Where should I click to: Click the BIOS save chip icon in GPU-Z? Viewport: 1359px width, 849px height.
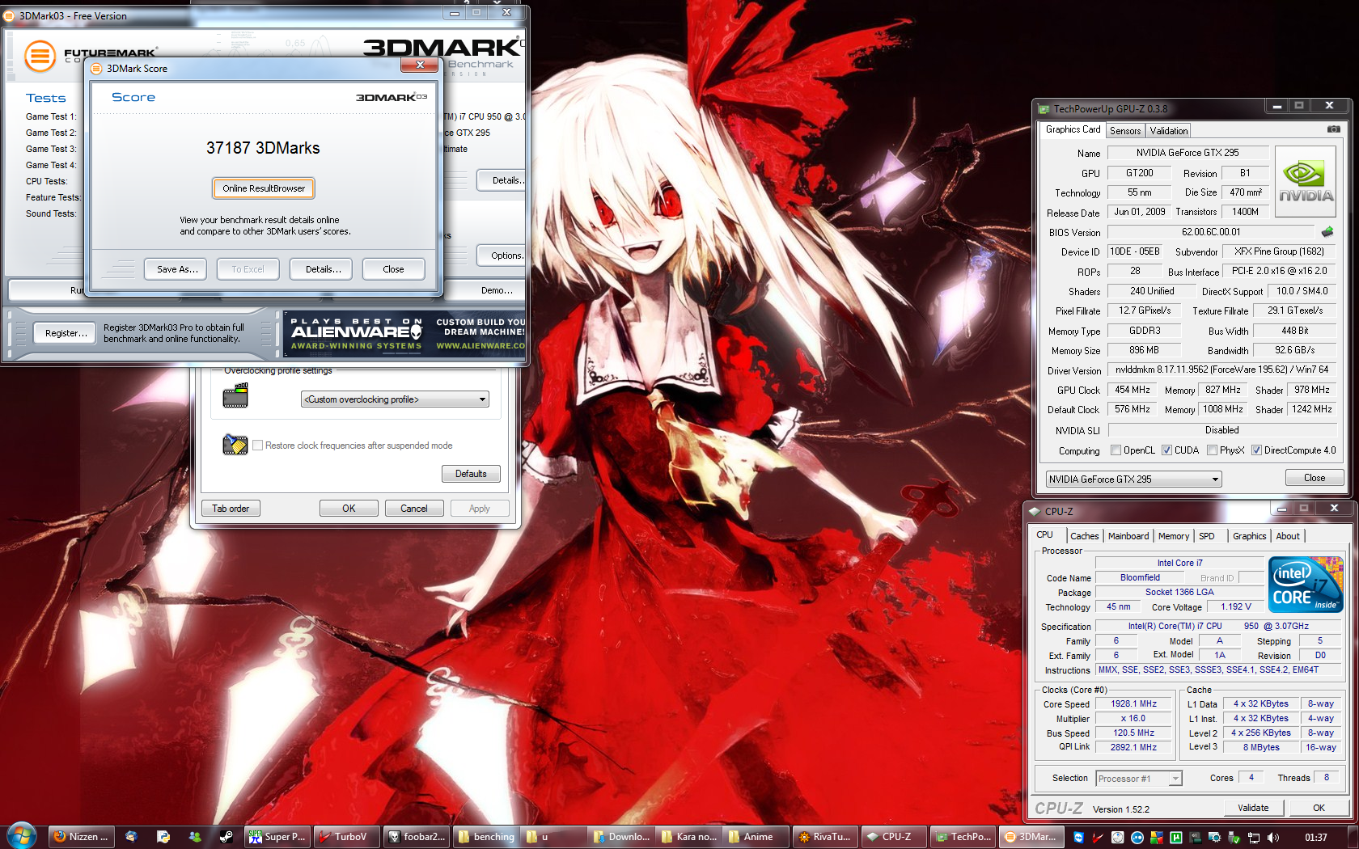pyautogui.click(x=1327, y=232)
